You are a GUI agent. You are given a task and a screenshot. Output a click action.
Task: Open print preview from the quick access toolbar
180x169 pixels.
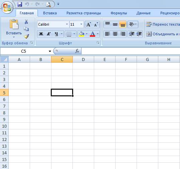(x=48, y=4)
